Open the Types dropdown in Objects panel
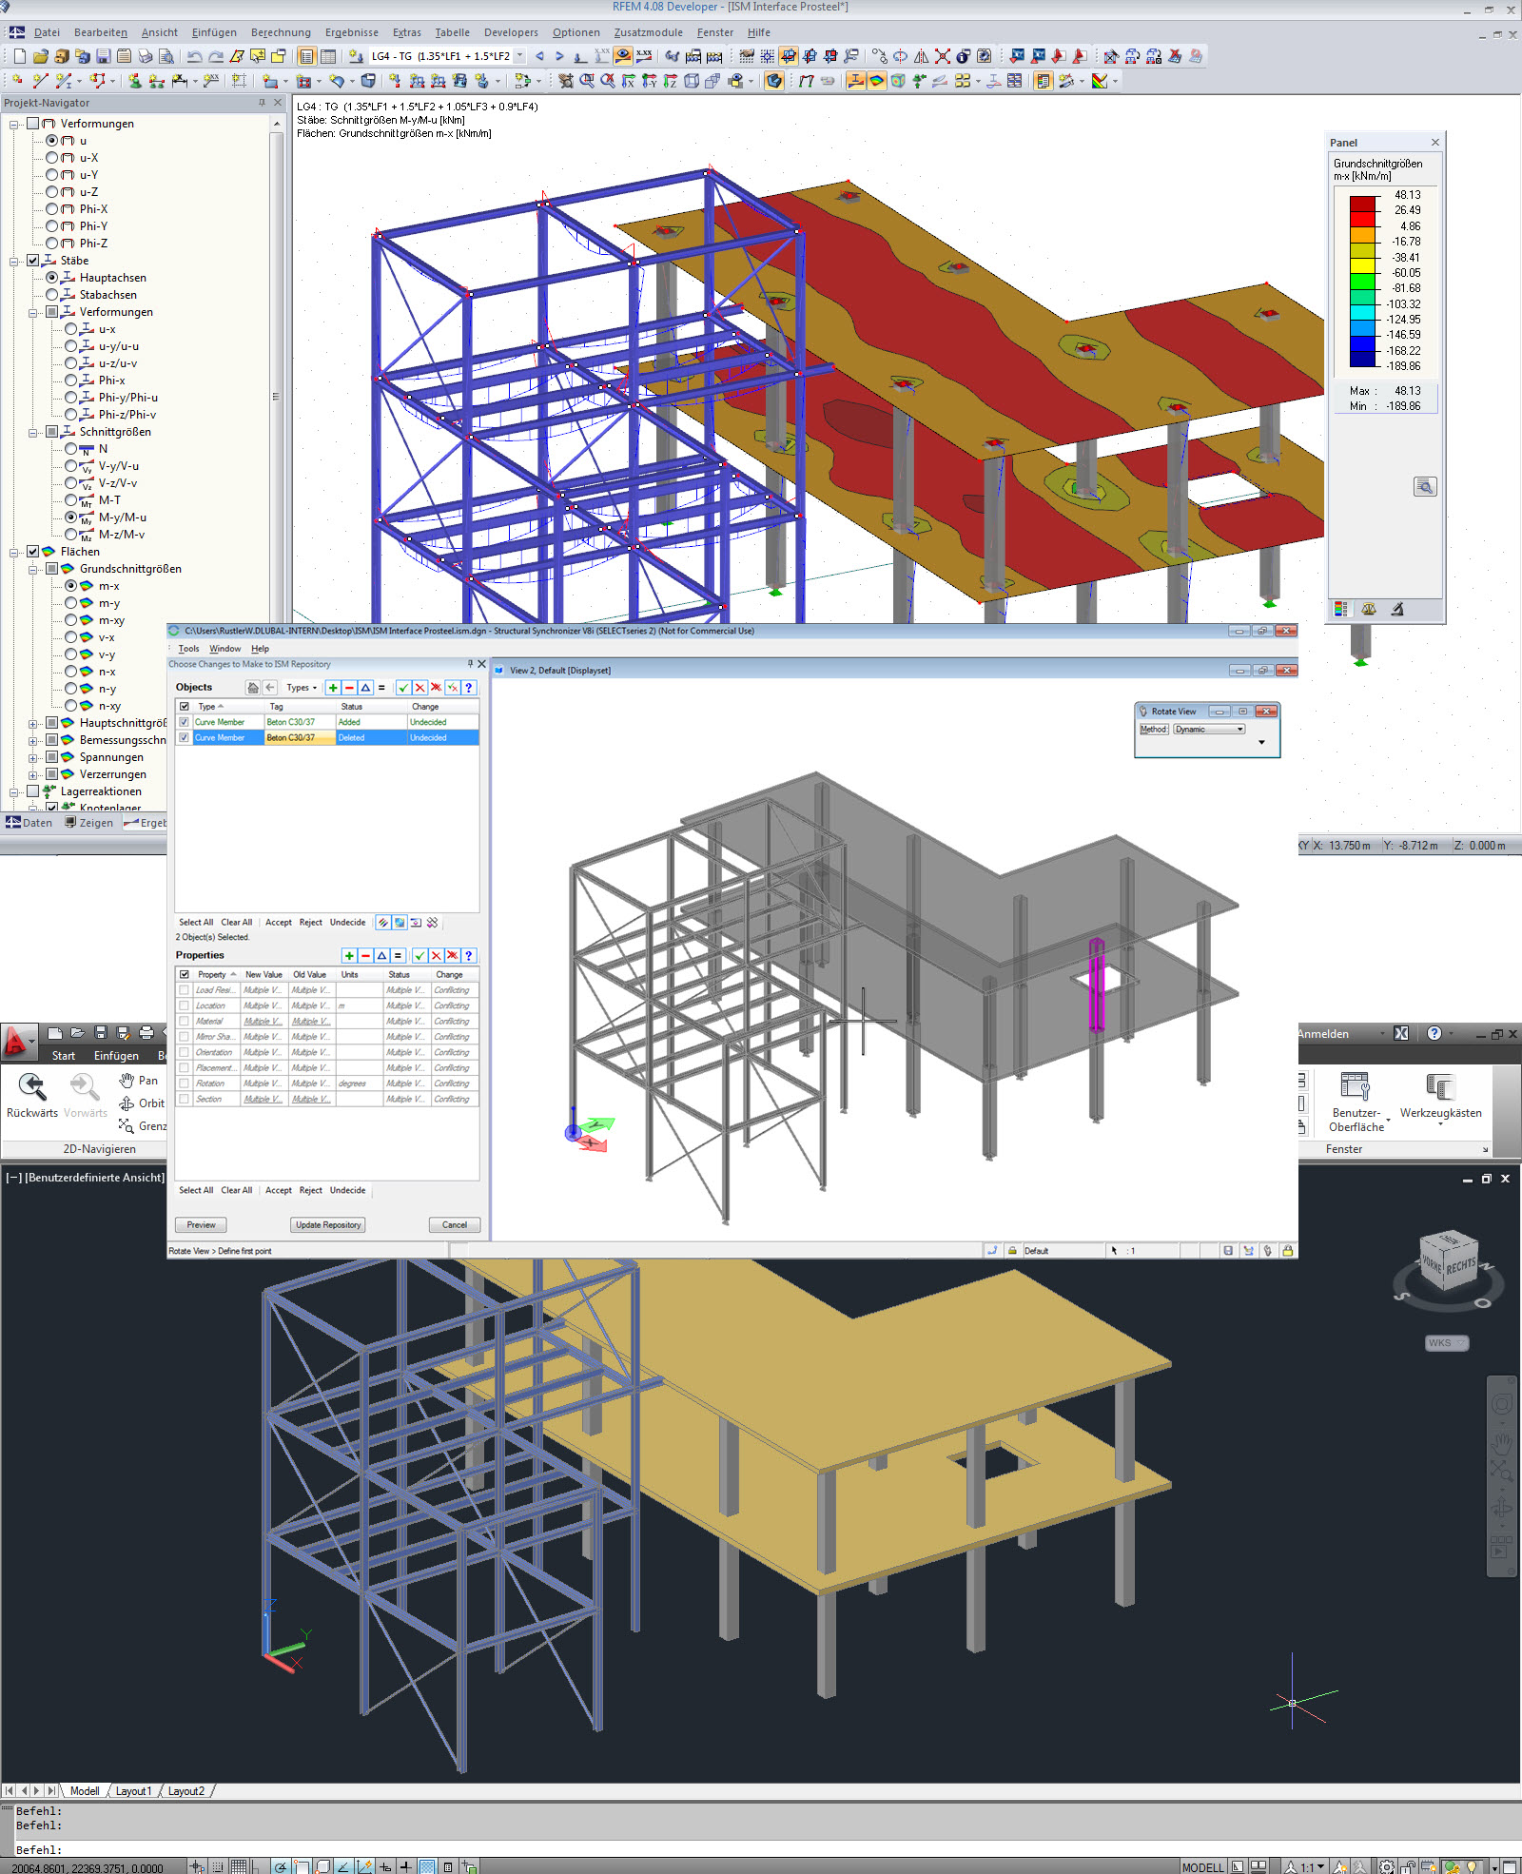Screen dimensions: 1522x1874 pyautogui.click(x=301, y=687)
